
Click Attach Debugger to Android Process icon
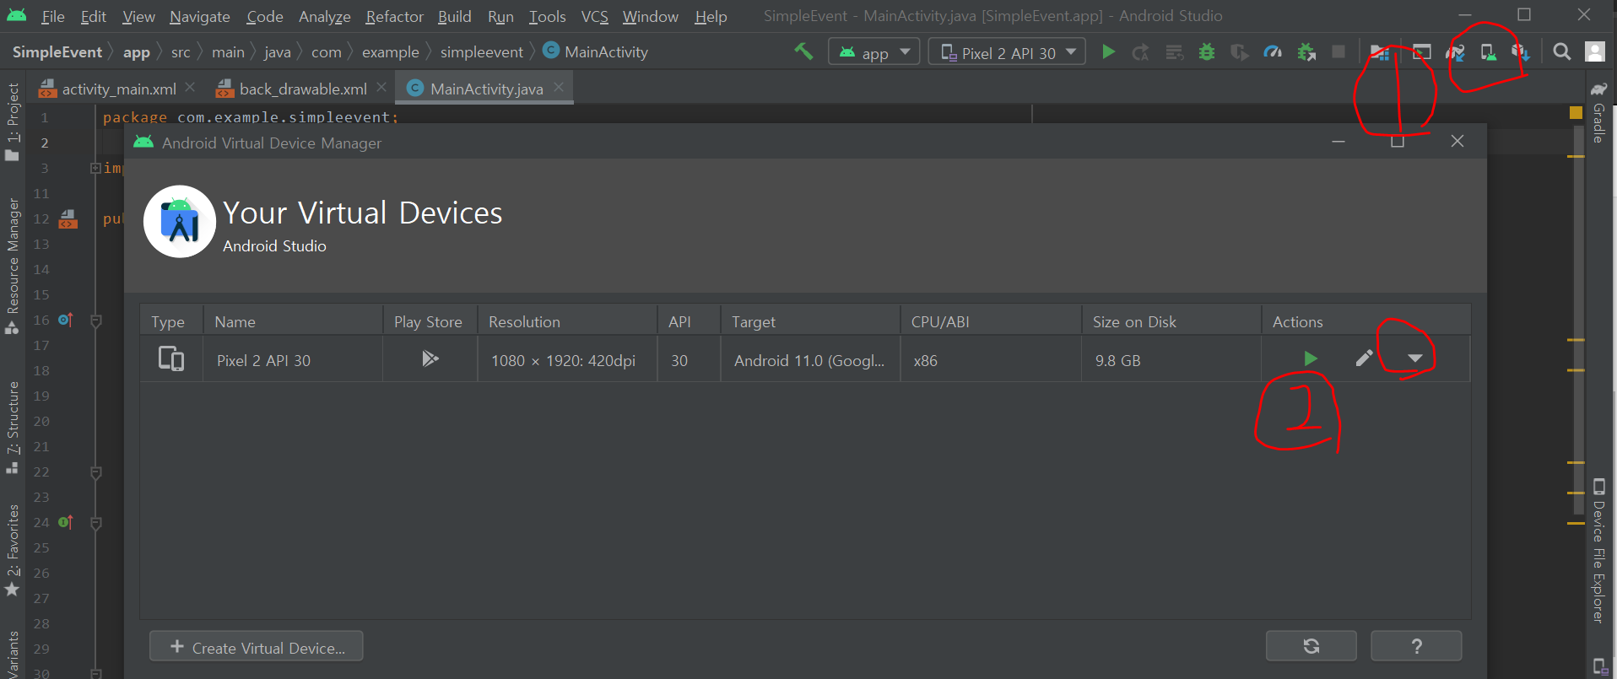pyautogui.click(x=1306, y=52)
